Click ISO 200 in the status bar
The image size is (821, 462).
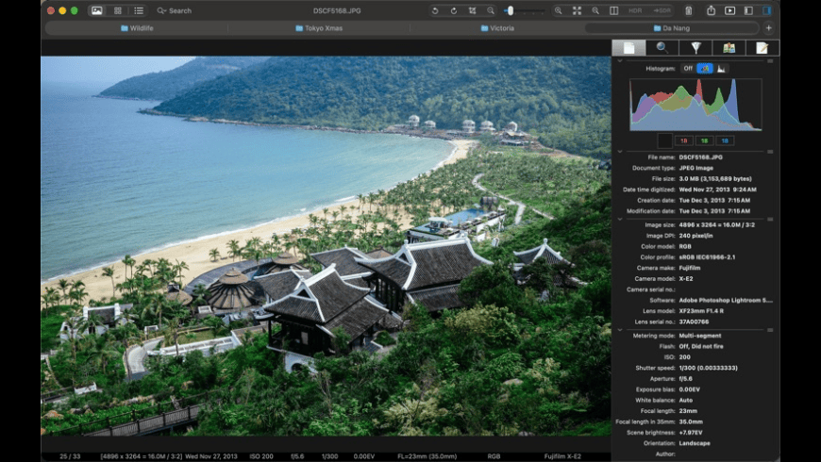(x=261, y=456)
